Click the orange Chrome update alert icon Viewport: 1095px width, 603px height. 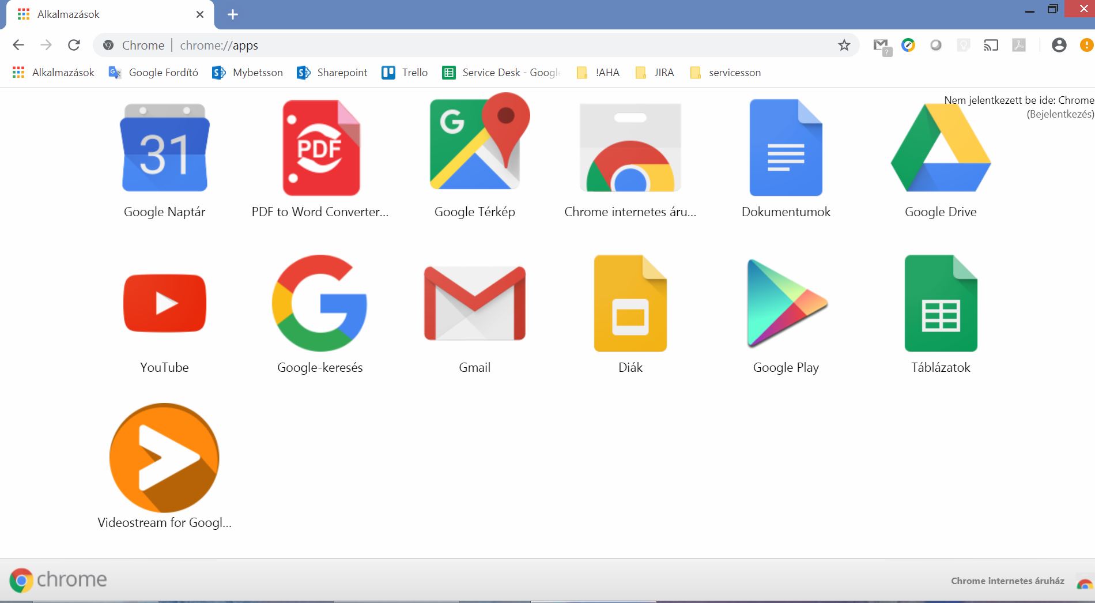click(x=1087, y=45)
